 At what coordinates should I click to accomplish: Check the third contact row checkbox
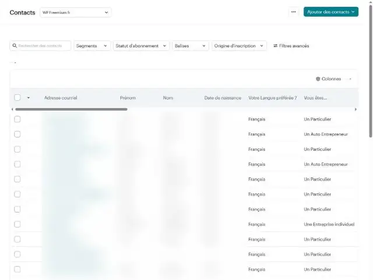pyautogui.click(x=17, y=149)
